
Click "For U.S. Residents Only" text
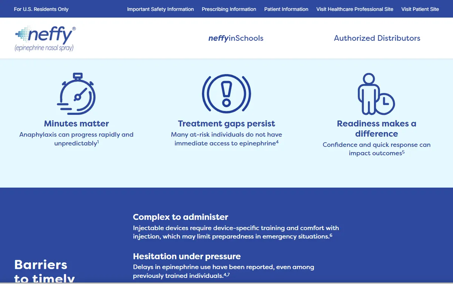click(41, 9)
